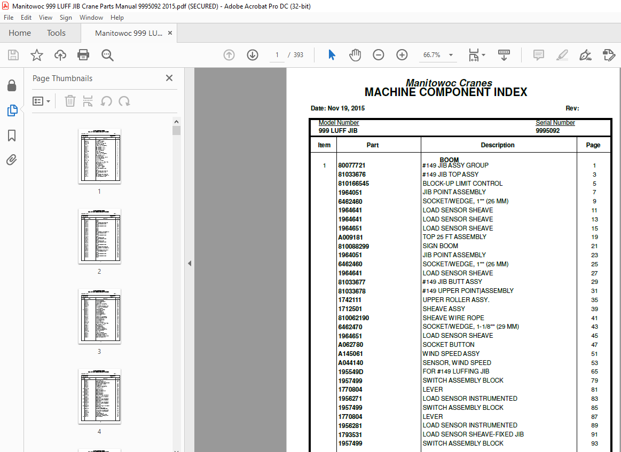Print the file with the printer icon
Screen dimensions: 621x452
point(83,55)
